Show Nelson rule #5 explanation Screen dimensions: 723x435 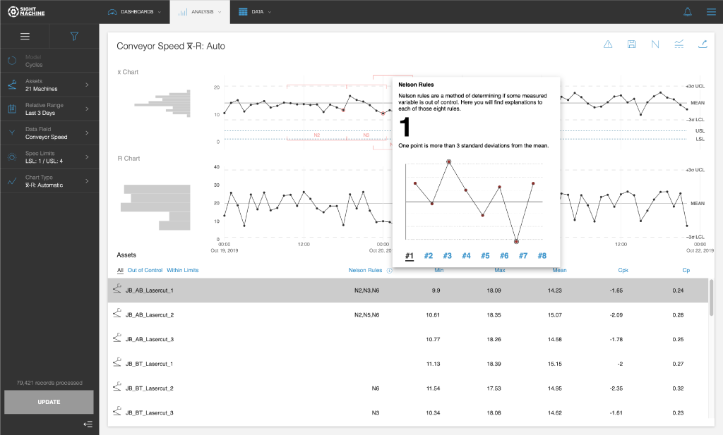(x=485, y=255)
